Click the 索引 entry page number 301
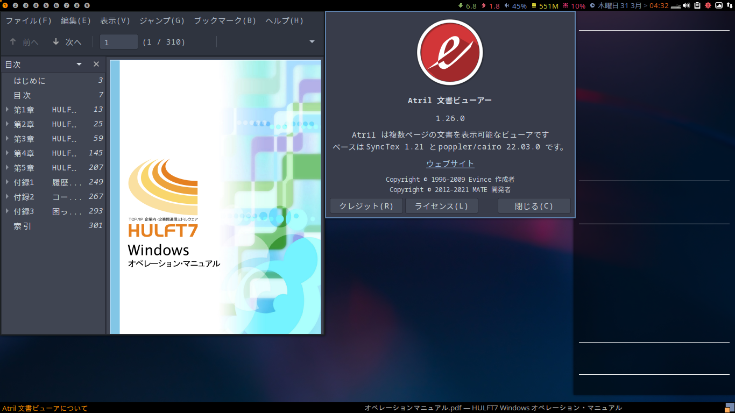 pyautogui.click(x=96, y=226)
